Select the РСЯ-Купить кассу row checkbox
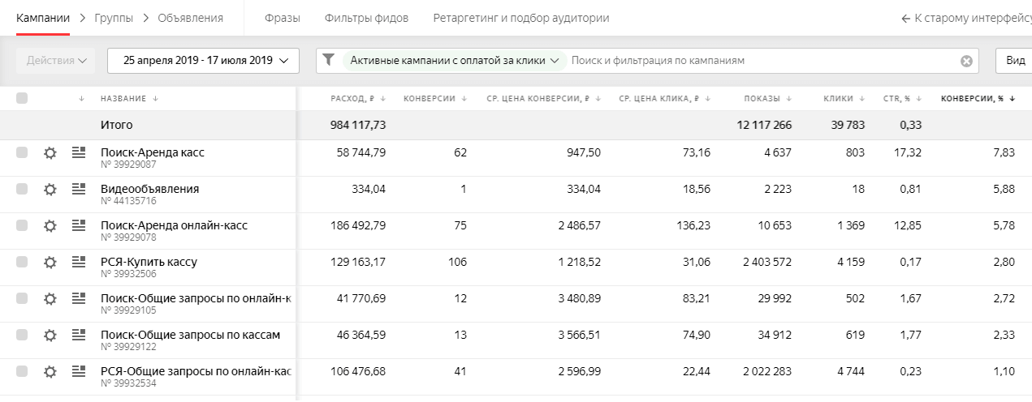Viewport: 1032px width, 402px height. point(22,262)
